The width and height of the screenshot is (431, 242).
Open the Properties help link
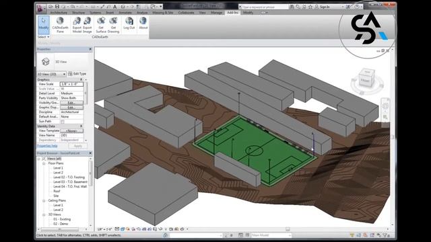(47, 146)
